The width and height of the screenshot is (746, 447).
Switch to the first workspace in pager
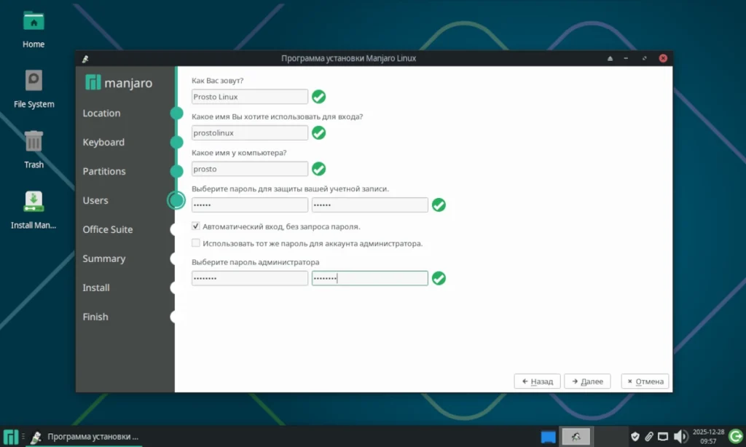[x=576, y=437]
